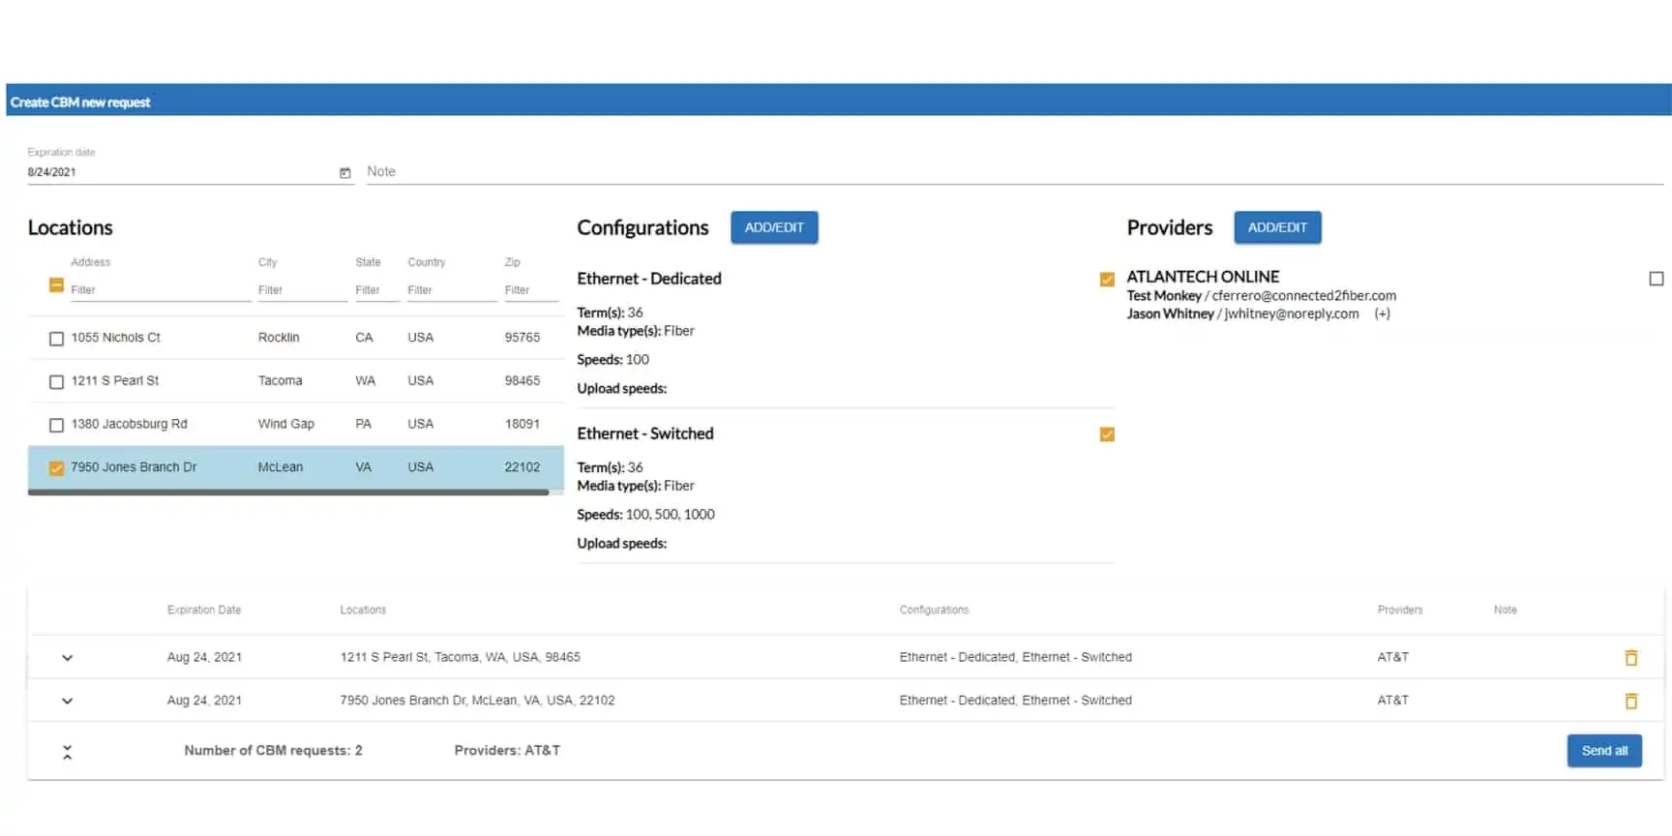Delete the 7950 Jones Branch Dr request row
Screen dimensions: 1672x836
point(1630,702)
